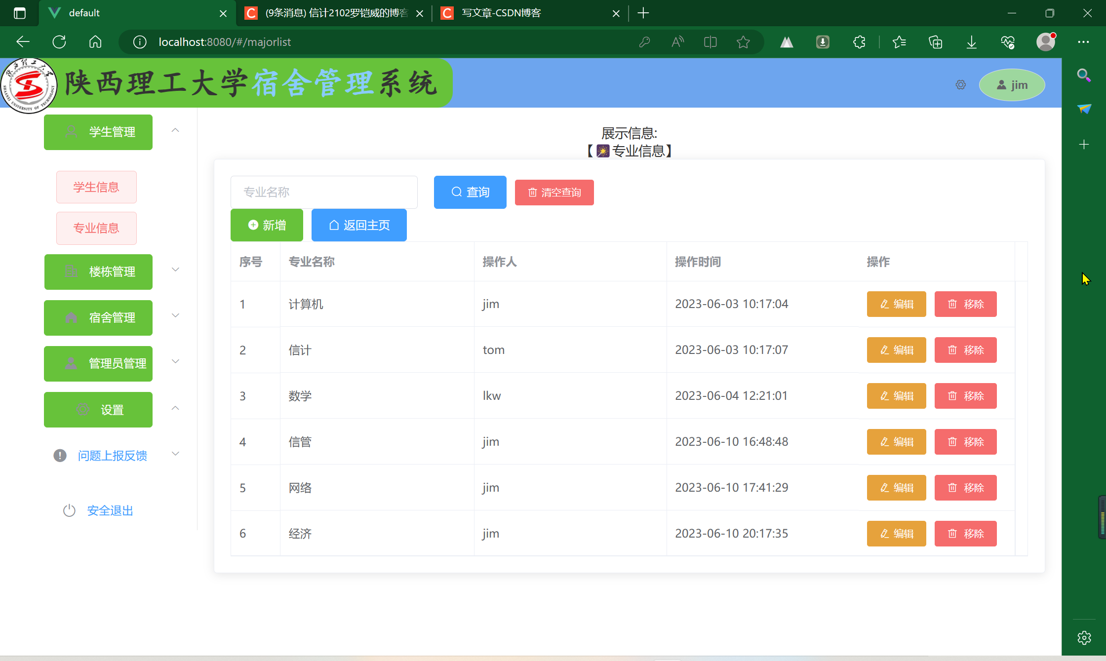The image size is (1106, 661).
Task: Switch to 写文章-CSDN博客 tab
Action: coord(530,13)
